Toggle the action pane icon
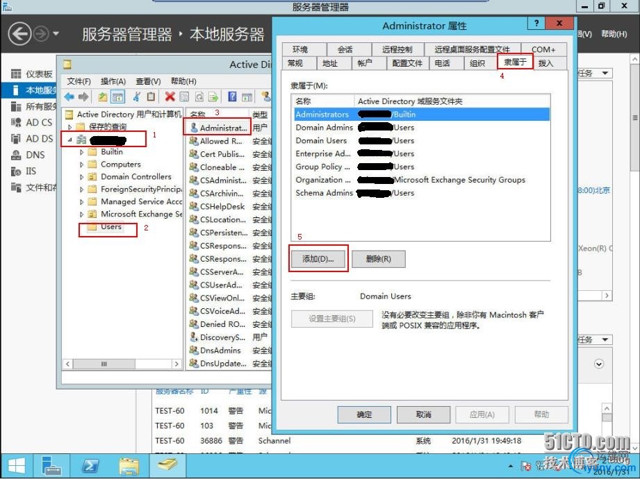640x479 pixels. point(247,97)
